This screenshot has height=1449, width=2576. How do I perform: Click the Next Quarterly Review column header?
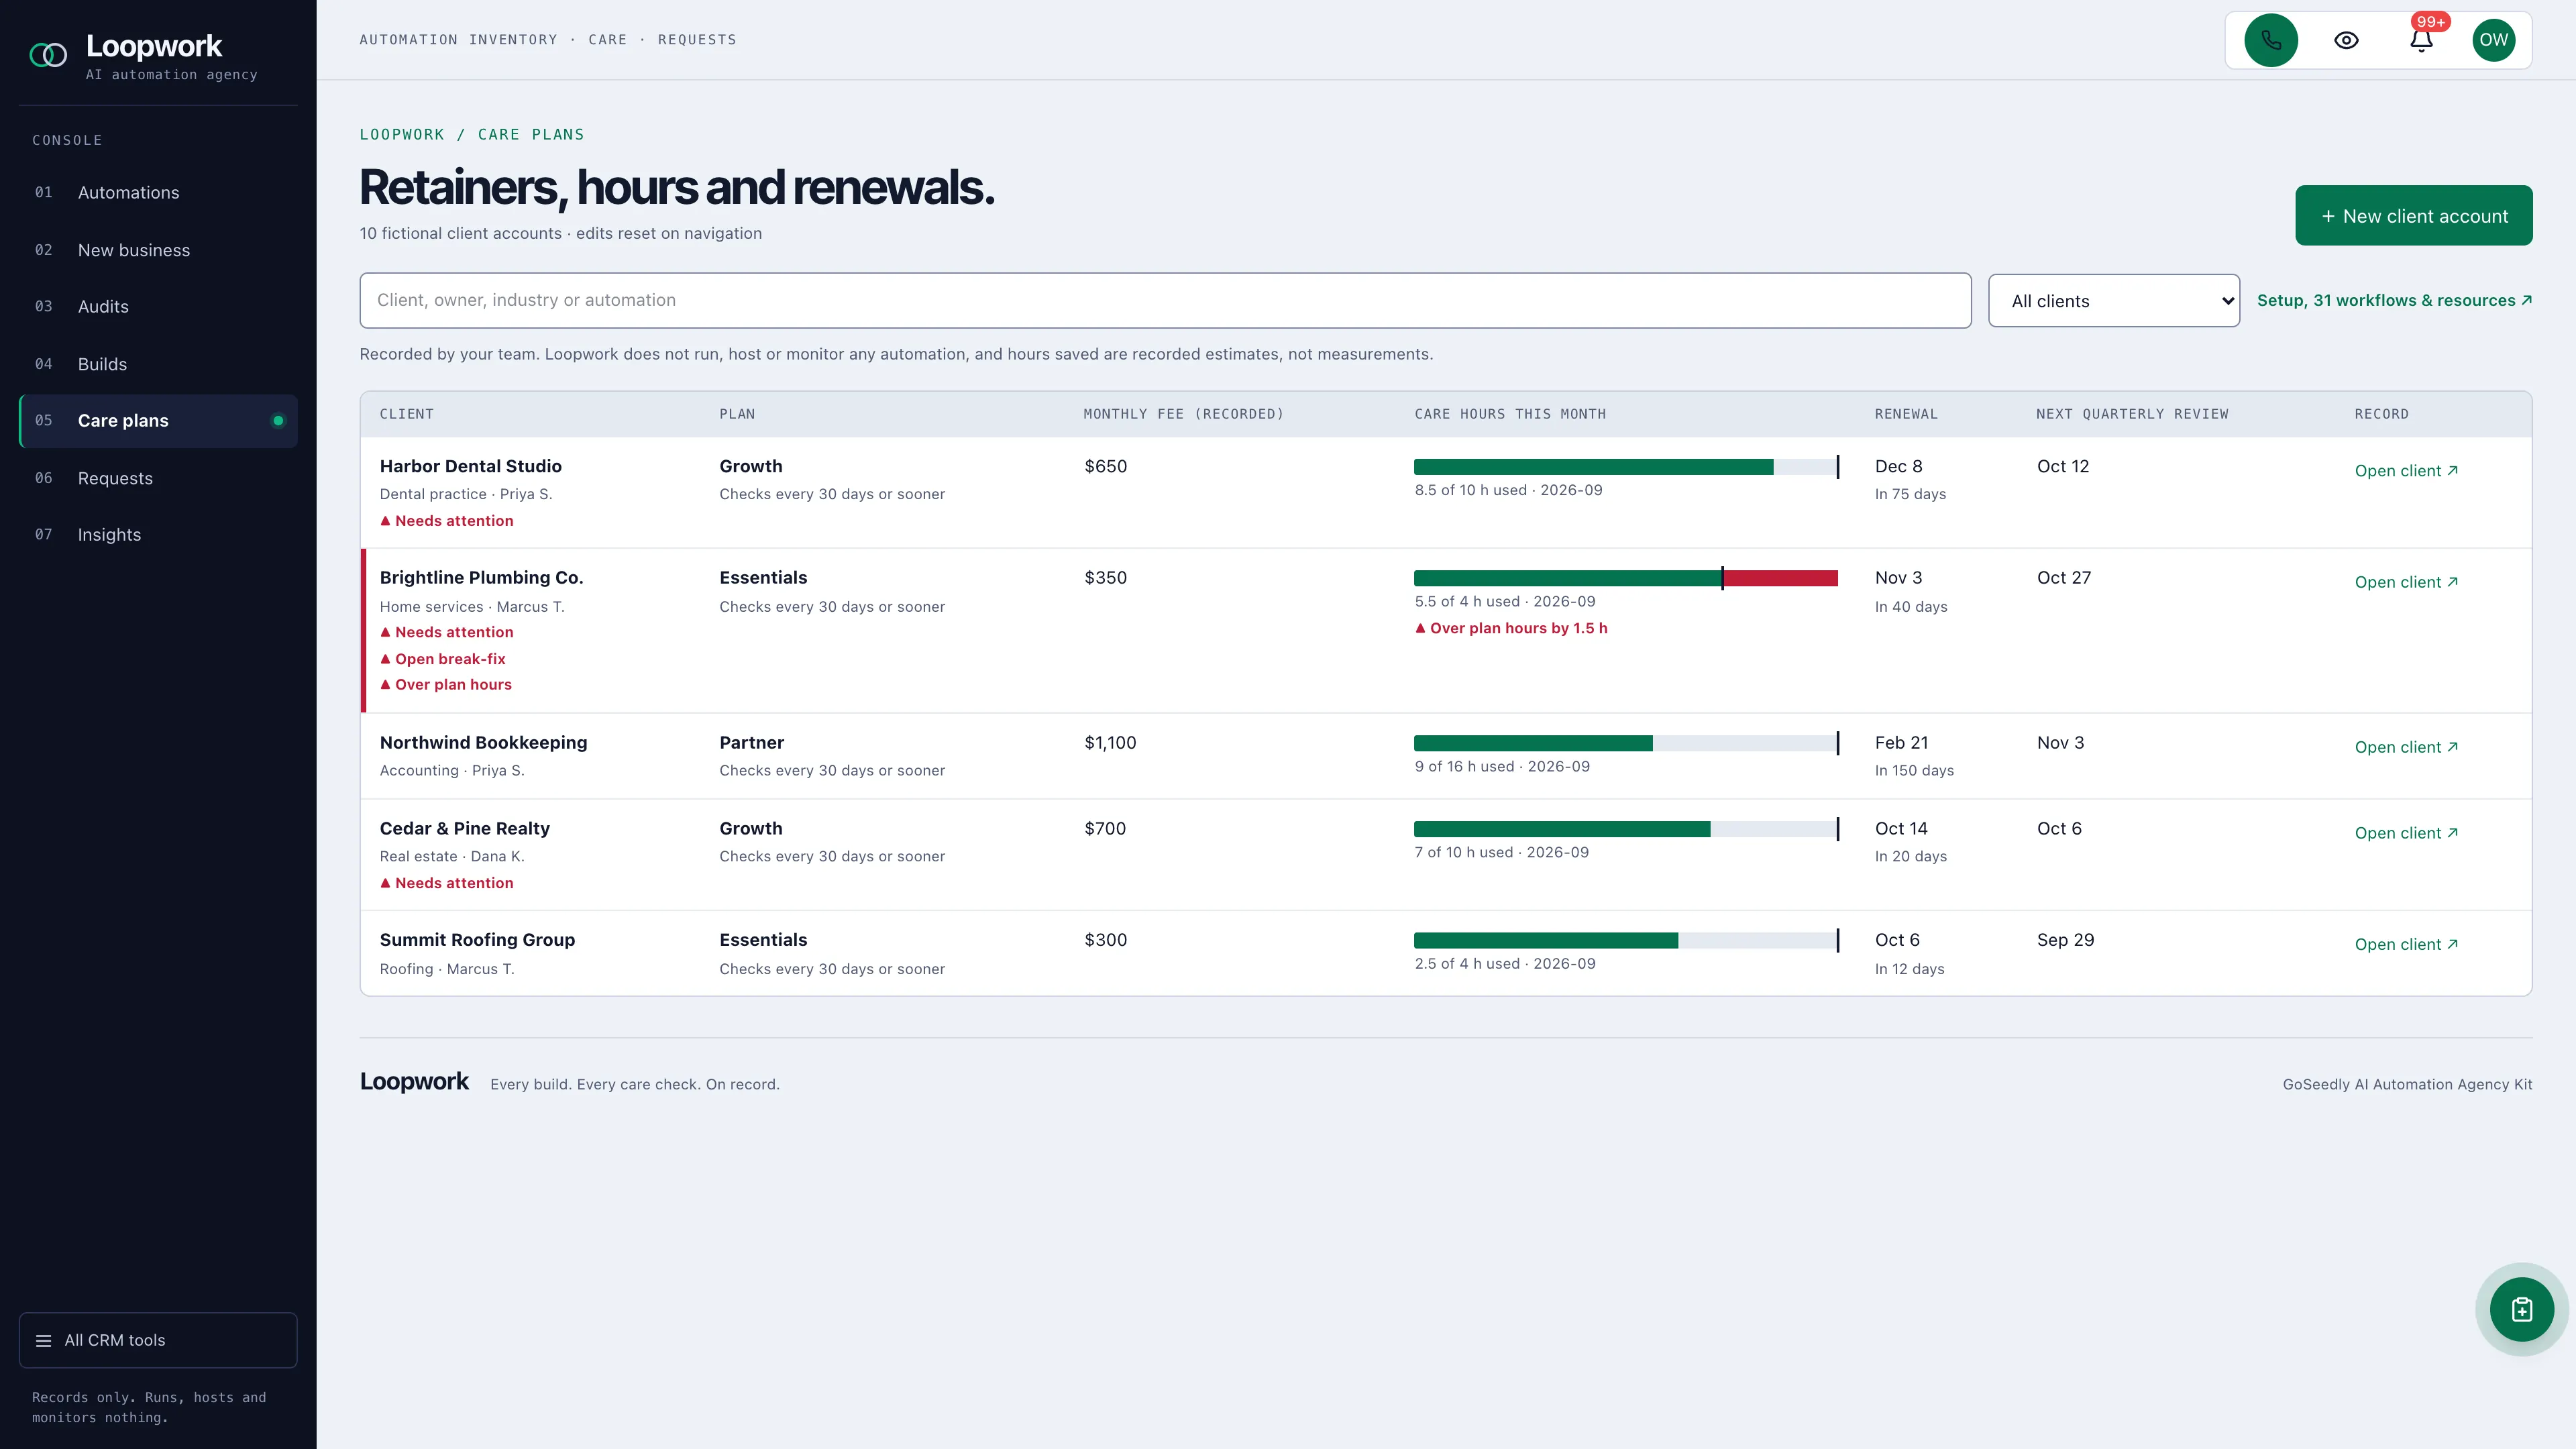pyautogui.click(x=2132, y=414)
